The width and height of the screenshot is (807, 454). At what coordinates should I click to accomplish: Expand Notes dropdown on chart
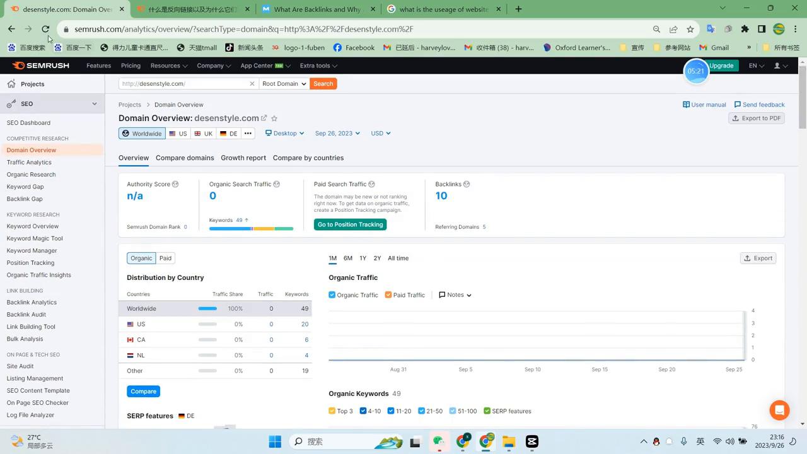455,294
